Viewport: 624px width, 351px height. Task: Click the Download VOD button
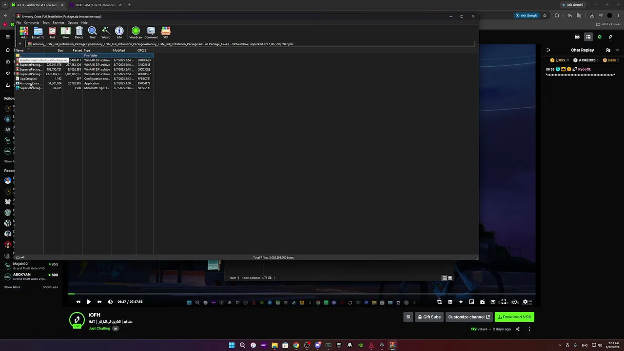pos(514,317)
